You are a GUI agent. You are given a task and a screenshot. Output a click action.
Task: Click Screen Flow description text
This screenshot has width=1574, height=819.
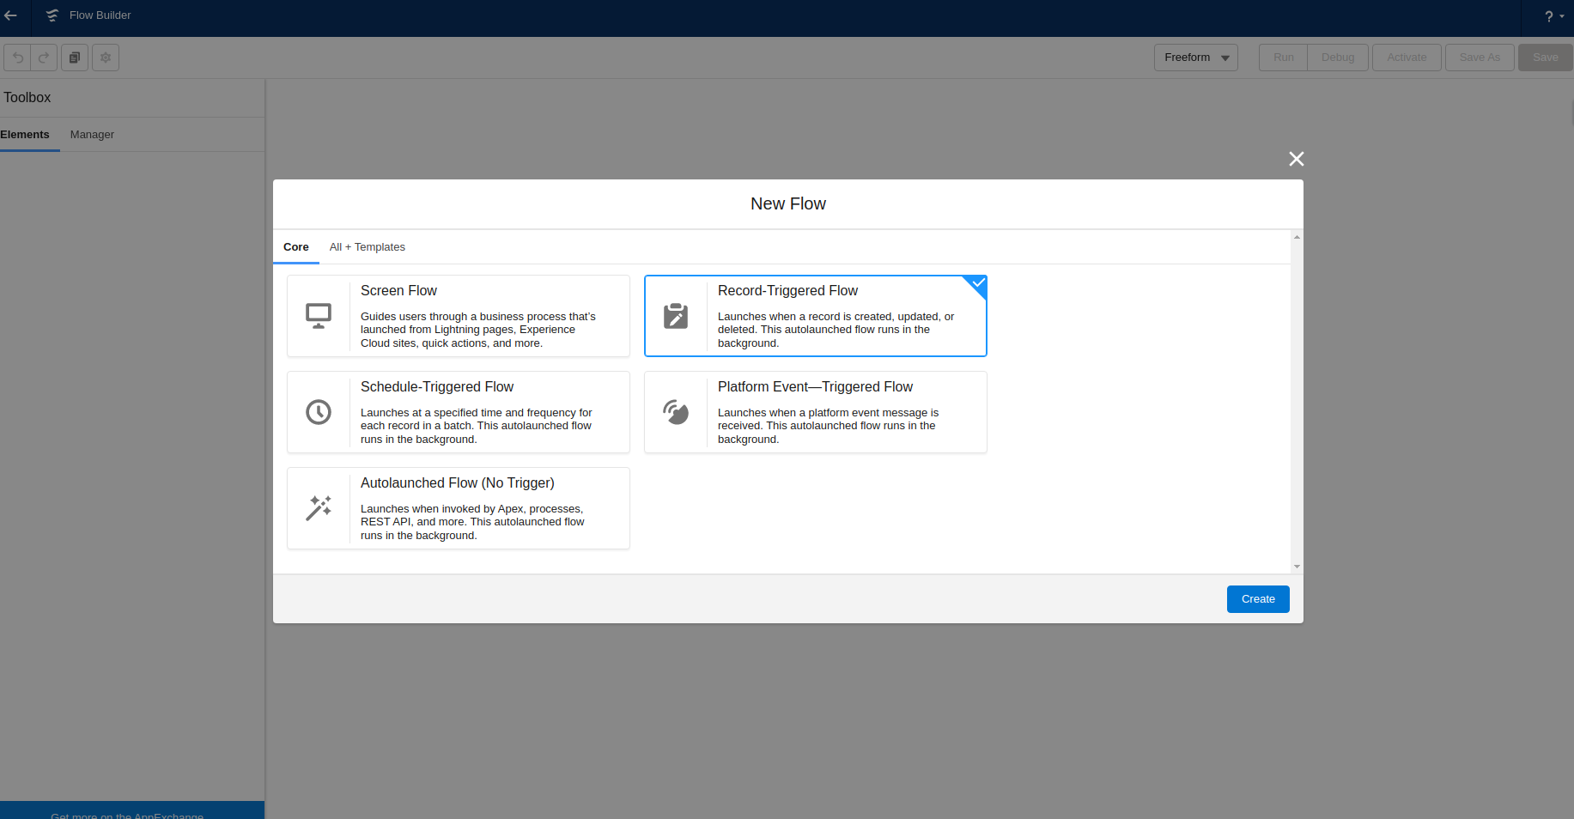[x=478, y=330]
